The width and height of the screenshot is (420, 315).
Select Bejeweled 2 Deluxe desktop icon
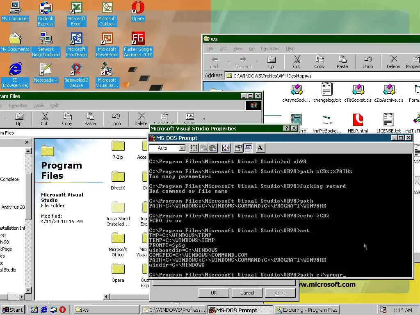[x=76, y=75]
